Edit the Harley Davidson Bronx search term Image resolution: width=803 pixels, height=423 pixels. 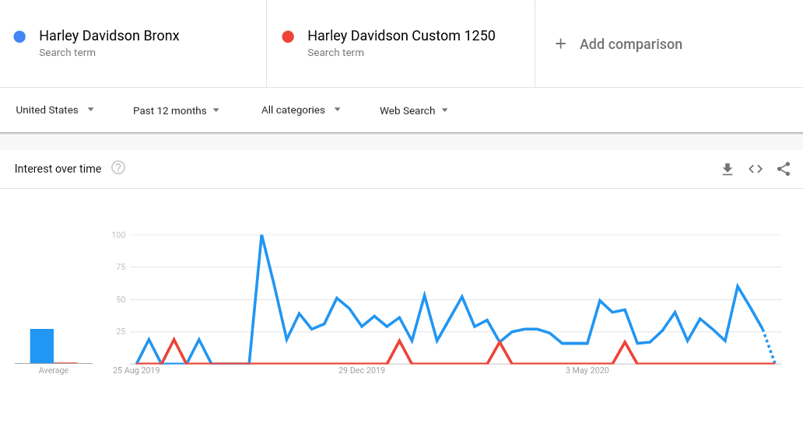pos(109,36)
